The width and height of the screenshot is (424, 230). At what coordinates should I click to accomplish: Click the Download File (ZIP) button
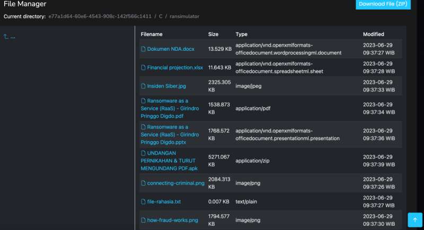click(383, 4)
